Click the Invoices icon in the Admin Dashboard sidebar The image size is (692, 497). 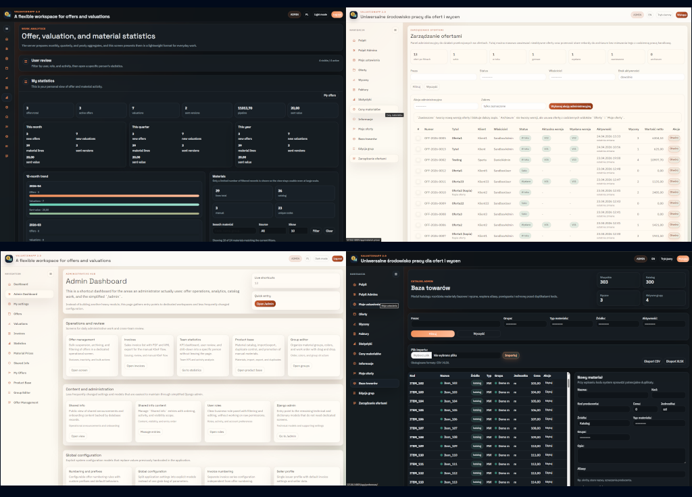click(x=9, y=334)
